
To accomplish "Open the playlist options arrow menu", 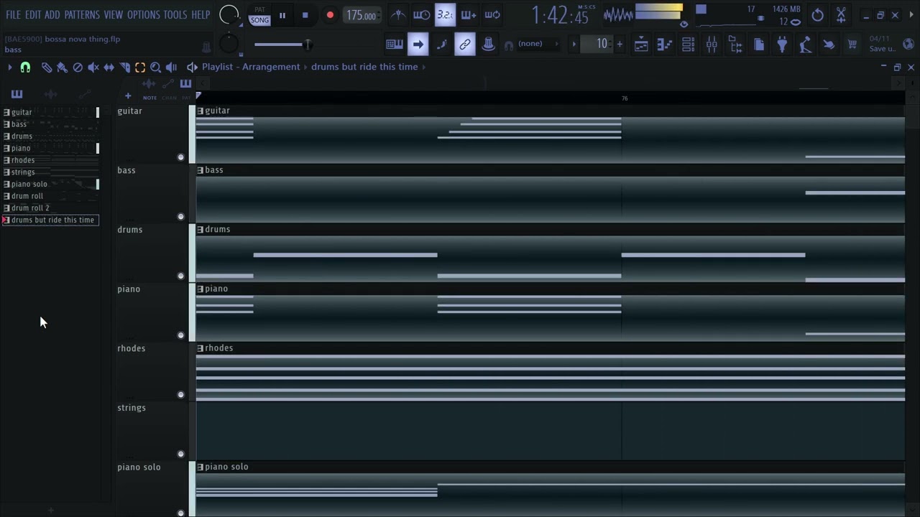I will (9, 67).
